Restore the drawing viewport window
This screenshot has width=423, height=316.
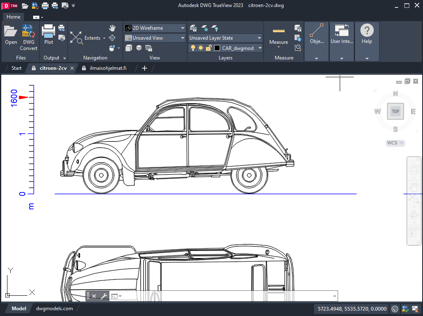(x=407, y=81)
